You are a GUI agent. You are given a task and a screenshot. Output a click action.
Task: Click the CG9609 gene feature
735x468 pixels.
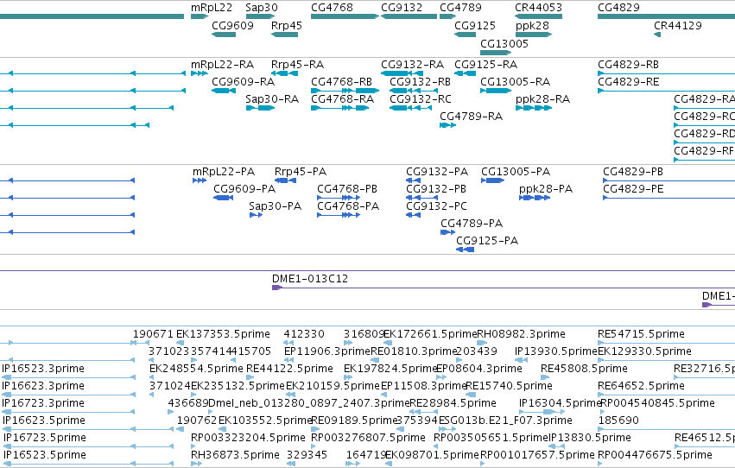224,35
